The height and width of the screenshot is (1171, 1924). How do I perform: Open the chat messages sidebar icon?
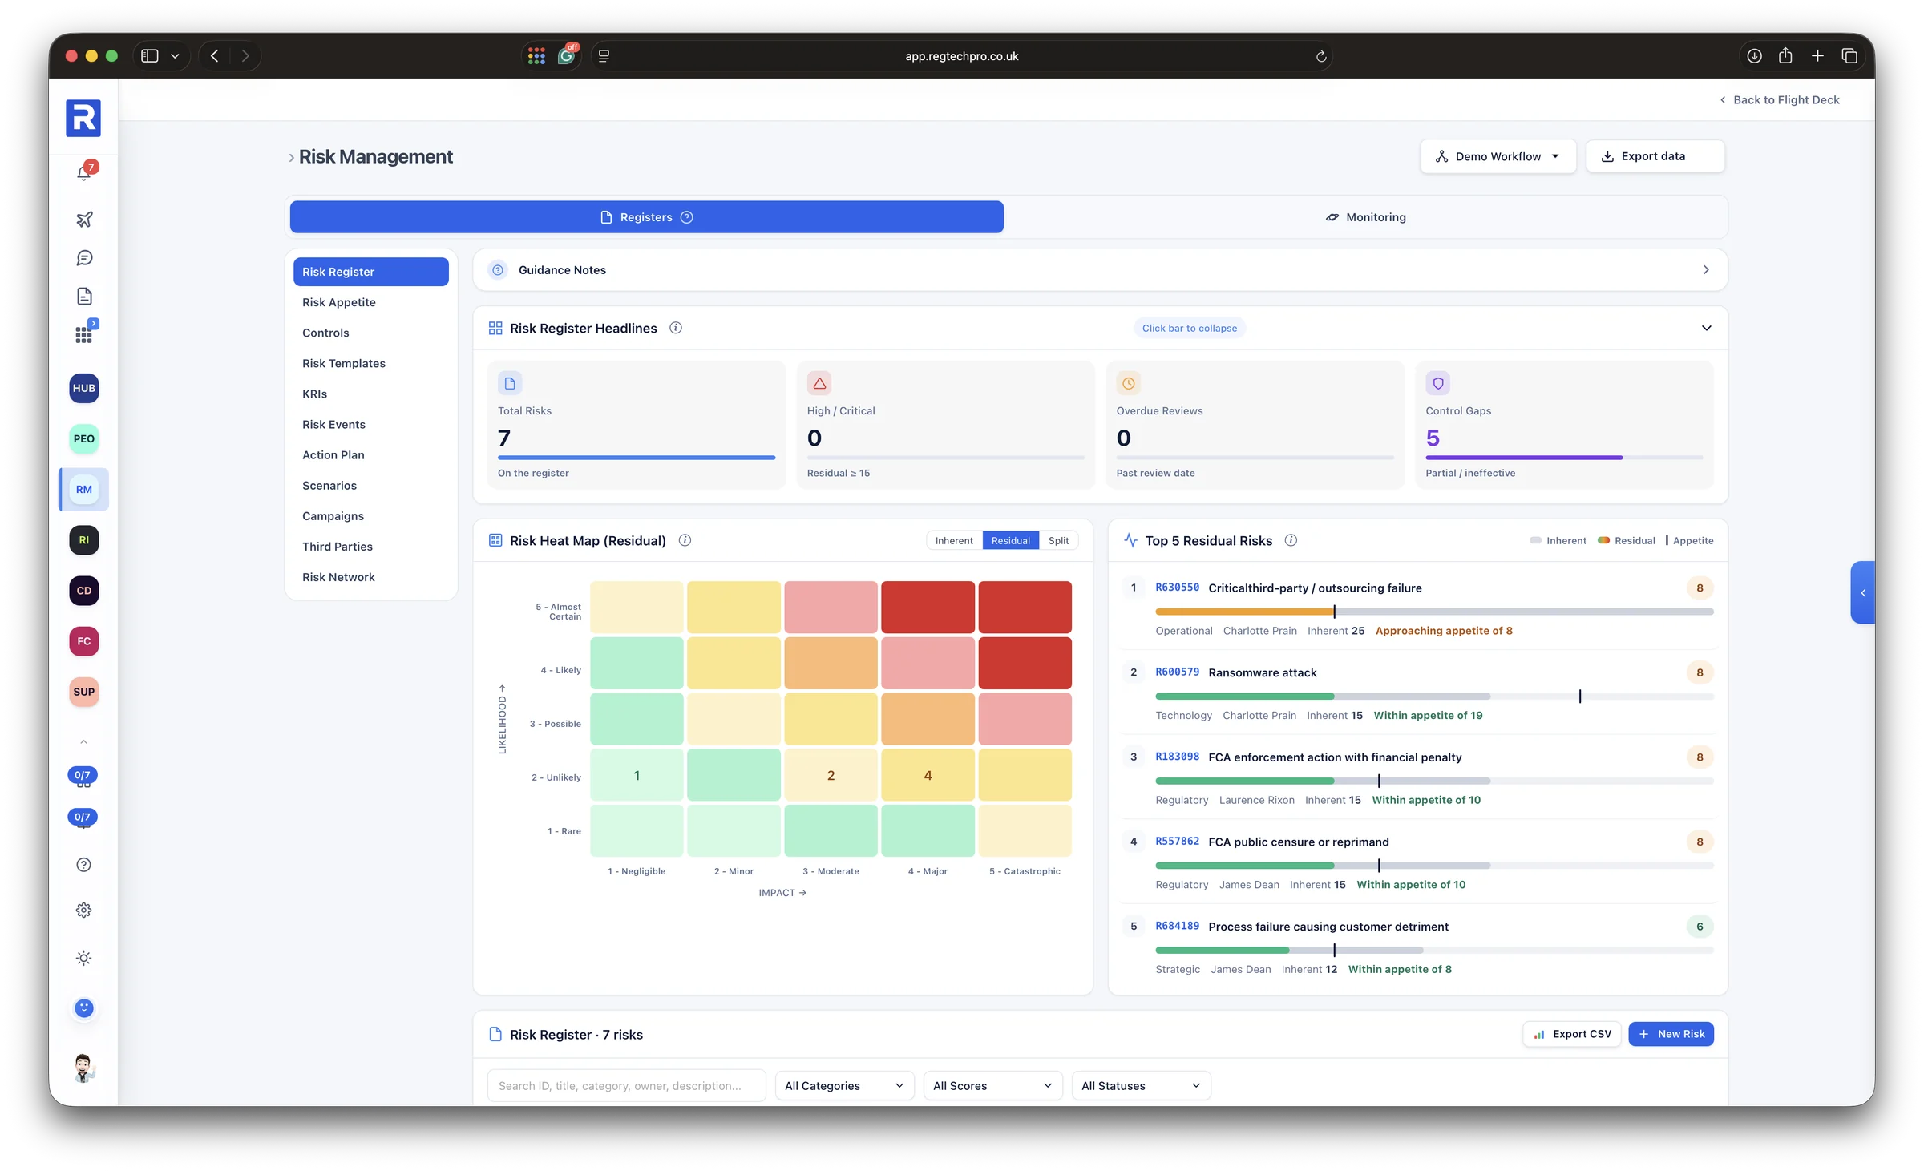84,258
